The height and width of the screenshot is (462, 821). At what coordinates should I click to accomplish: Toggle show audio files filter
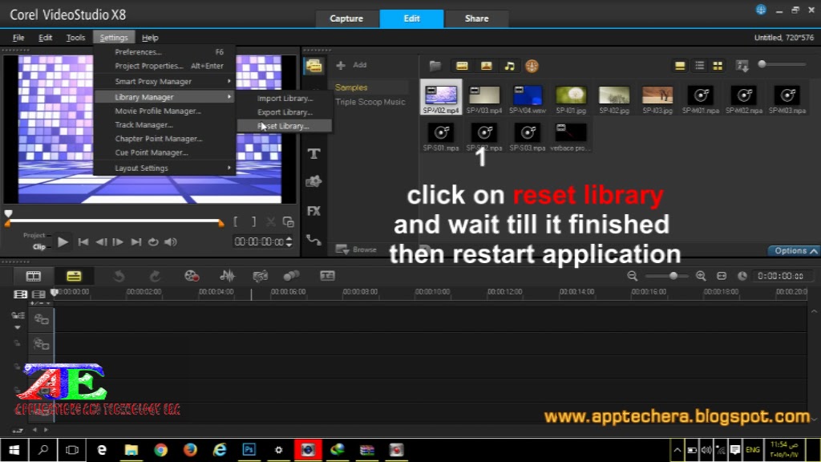coord(509,66)
